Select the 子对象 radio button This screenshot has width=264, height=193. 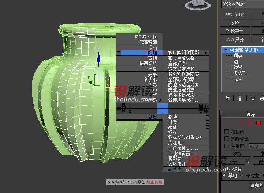tap(242, 175)
